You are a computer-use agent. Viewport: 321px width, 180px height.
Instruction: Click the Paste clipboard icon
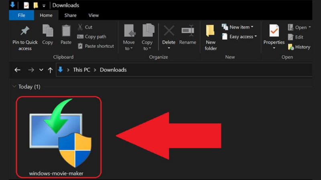(66, 31)
